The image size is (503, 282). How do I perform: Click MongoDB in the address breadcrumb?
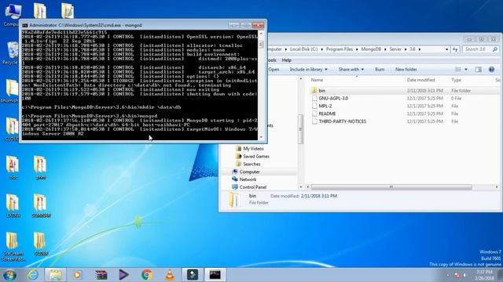pyautogui.click(x=371, y=49)
